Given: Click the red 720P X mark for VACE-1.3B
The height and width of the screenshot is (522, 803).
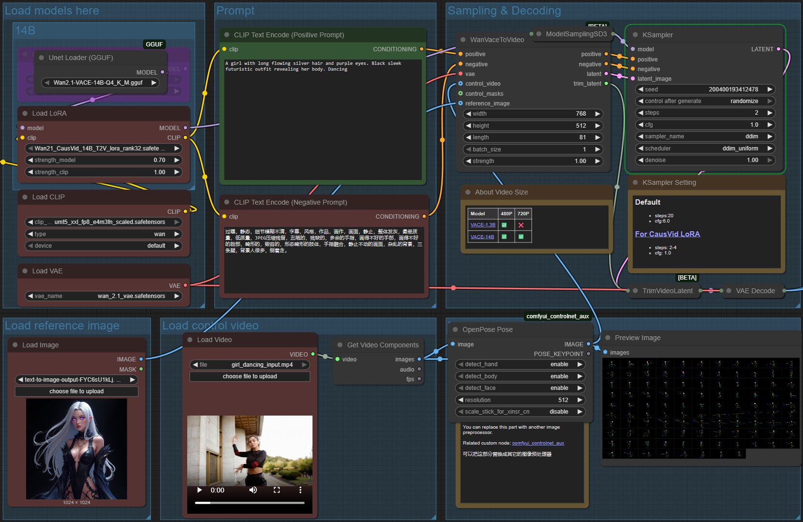Looking at the screenshot, I should [522, 224].
